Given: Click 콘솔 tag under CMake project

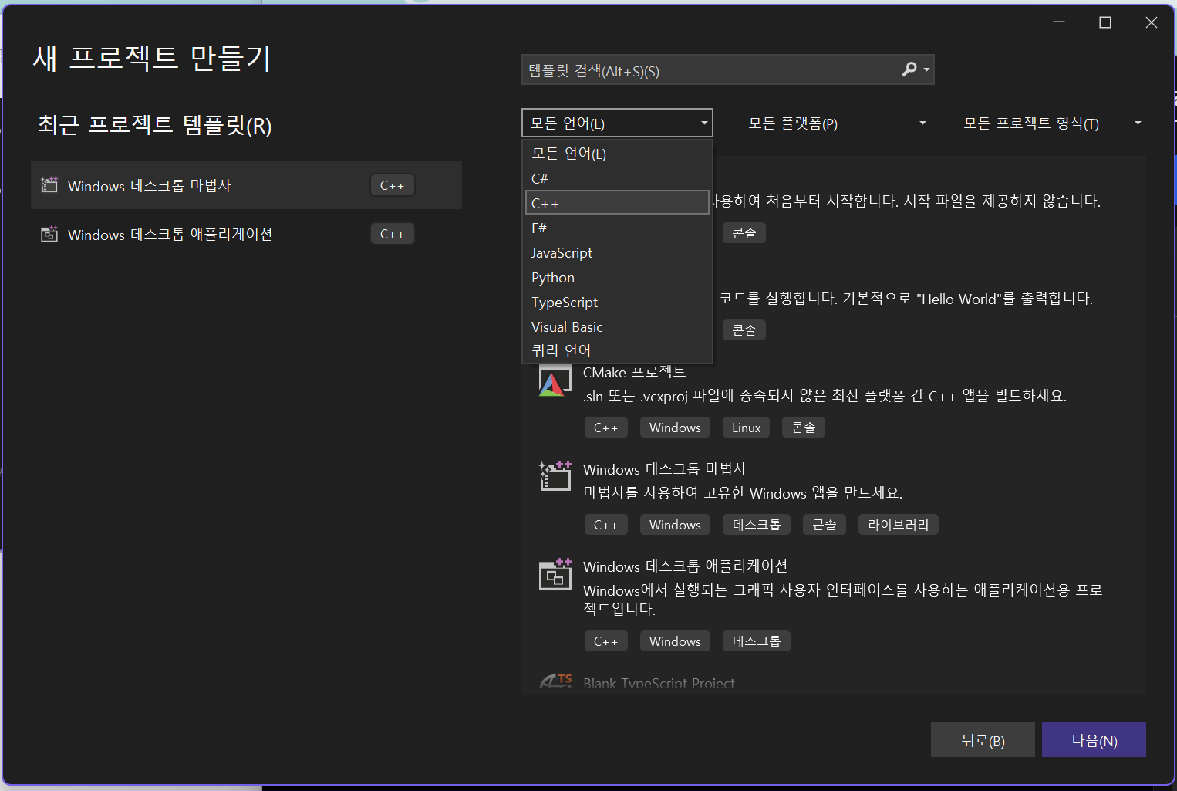Looking at the screenshot, I should [x=804, y=428].
